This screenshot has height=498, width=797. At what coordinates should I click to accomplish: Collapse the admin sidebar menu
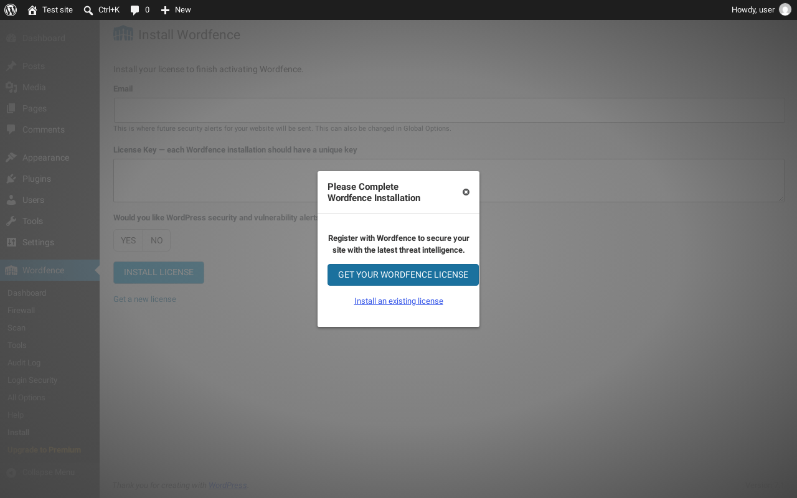point(50,472)
